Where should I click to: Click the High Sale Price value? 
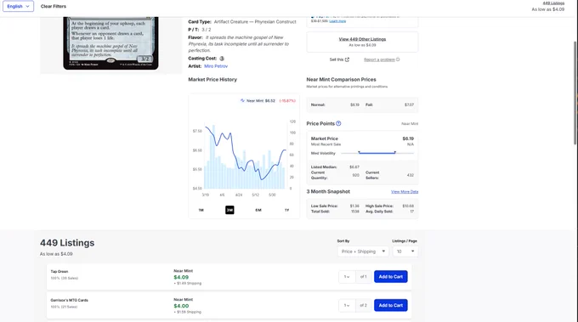[409, 206]
